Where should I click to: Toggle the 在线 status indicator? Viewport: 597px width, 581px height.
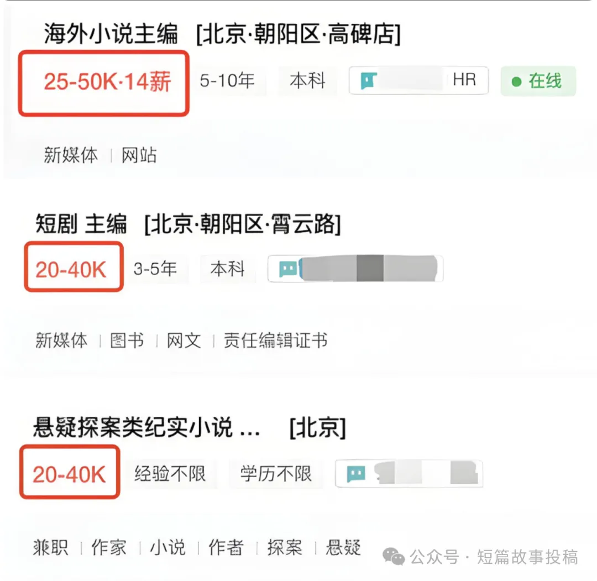(x=538, y=81)
